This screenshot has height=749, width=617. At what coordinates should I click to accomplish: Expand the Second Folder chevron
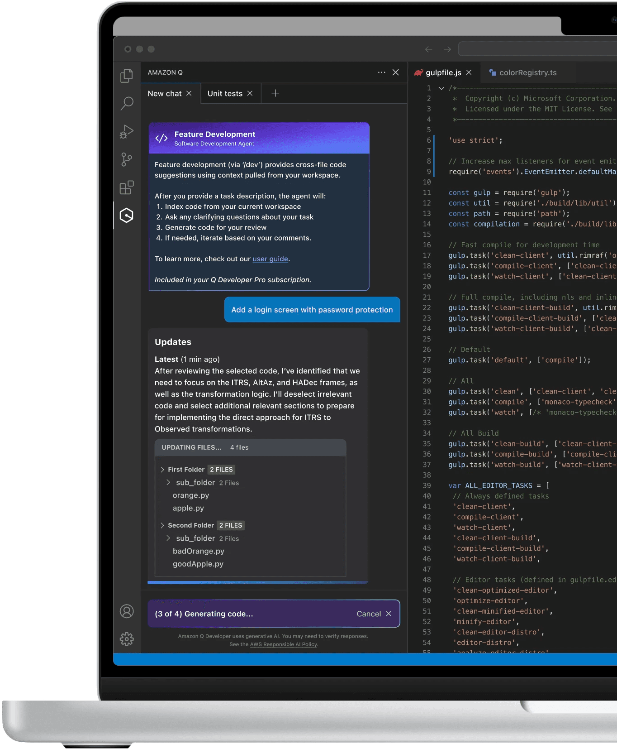162,525
